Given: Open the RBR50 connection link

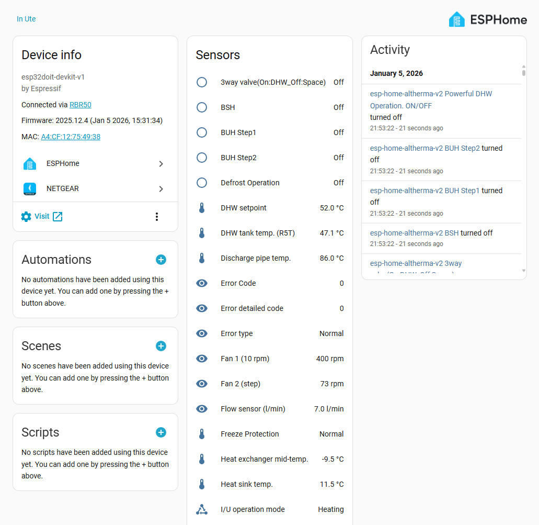Looking at the screenshot, I should tap(80, 105).
